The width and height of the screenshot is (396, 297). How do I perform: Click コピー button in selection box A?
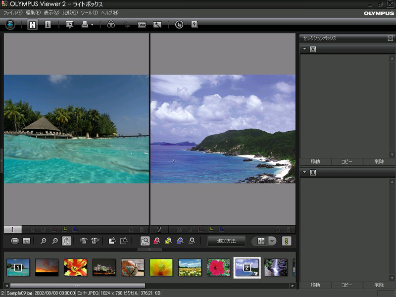tap(347, 161)
